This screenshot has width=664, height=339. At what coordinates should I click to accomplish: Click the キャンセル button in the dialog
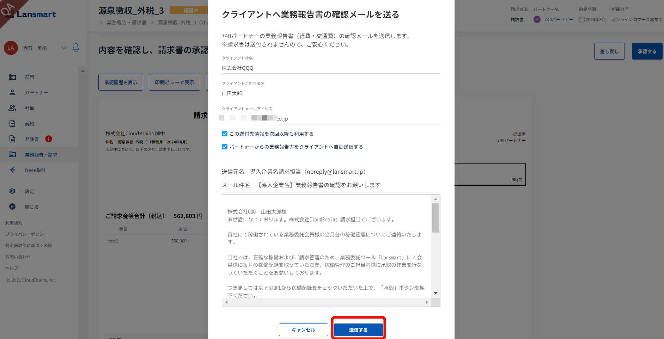pos(303,330)
